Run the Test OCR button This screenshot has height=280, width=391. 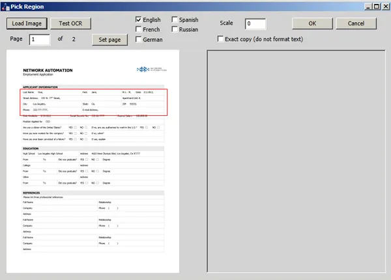[70, 23]
